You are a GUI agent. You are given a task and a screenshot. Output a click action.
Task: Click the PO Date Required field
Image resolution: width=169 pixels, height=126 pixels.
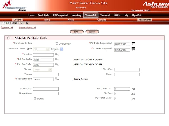point(122,50)
